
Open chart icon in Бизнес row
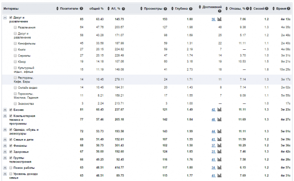tap(220, 109)
